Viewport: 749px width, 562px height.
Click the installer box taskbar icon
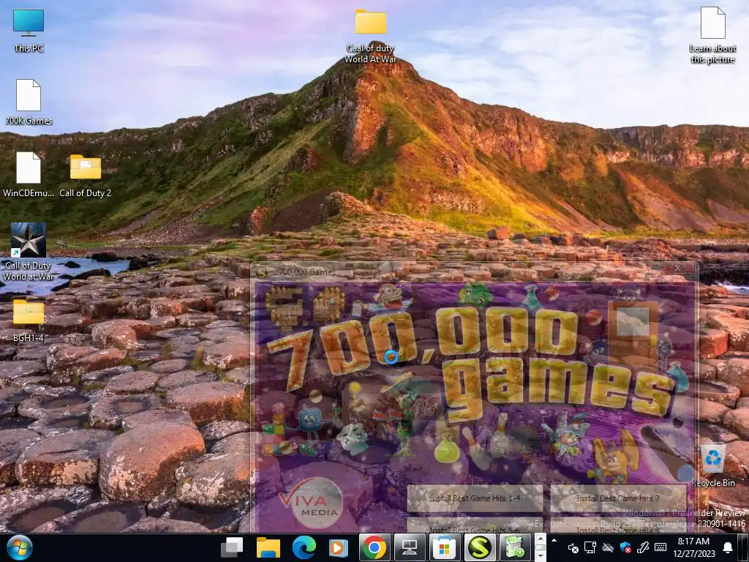(514, 547)
